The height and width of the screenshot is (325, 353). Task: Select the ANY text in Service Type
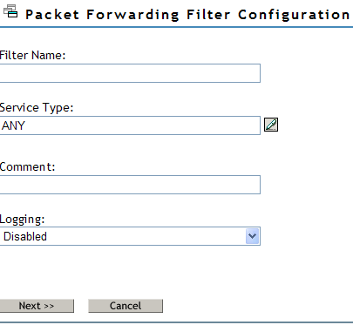[x=13, y=125]
